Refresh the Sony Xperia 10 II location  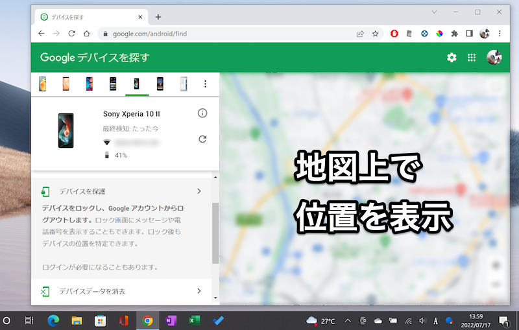(x=202, y=139)
